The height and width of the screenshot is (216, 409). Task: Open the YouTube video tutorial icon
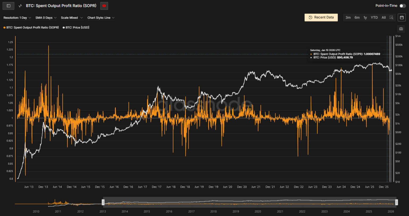point(104,6)
